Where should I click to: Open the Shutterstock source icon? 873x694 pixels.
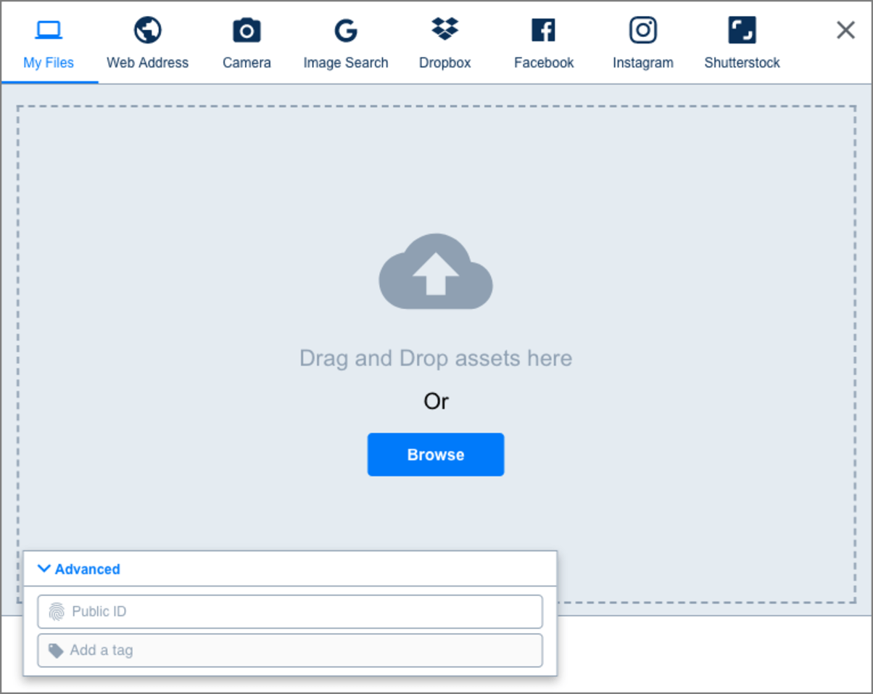741,30
